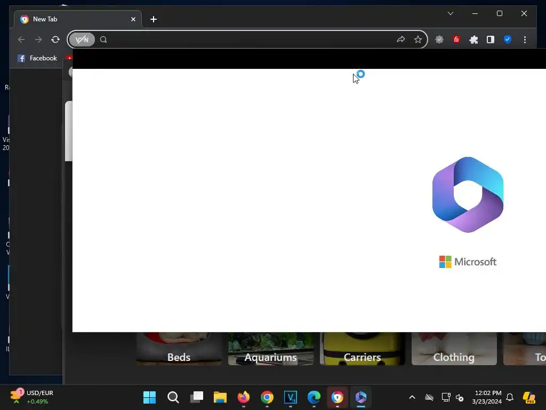Open network status tray icon
The image size is (546, 410).
446,397
